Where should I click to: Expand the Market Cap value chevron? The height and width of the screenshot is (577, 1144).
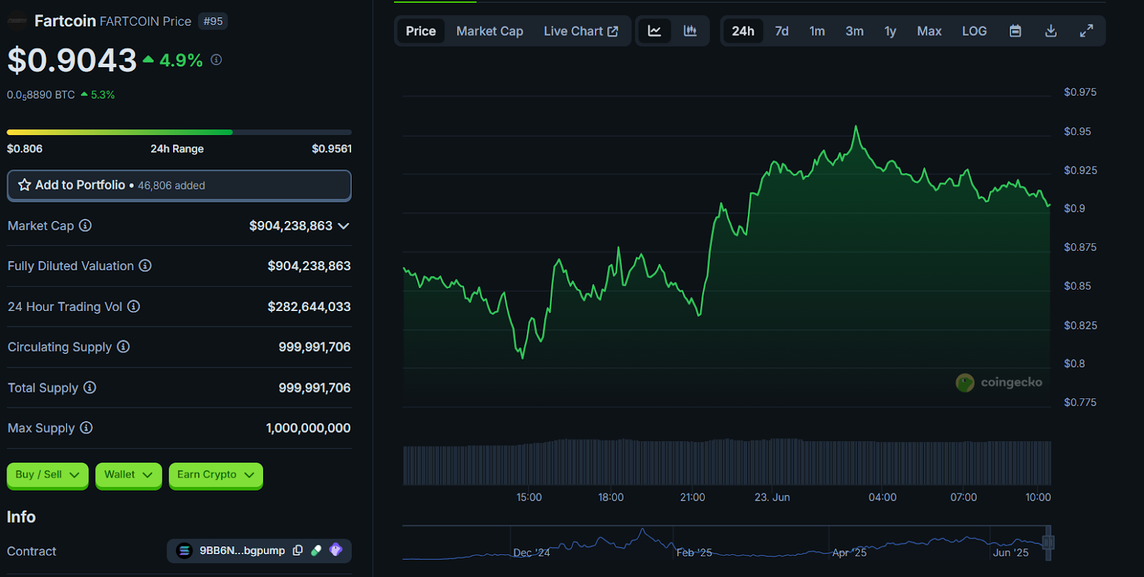click(344, 226)
